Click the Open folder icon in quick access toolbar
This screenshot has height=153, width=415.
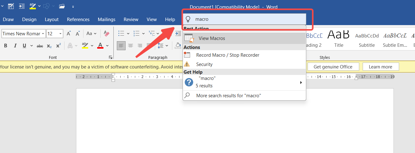pyautogui.click(x=62, y=6)
